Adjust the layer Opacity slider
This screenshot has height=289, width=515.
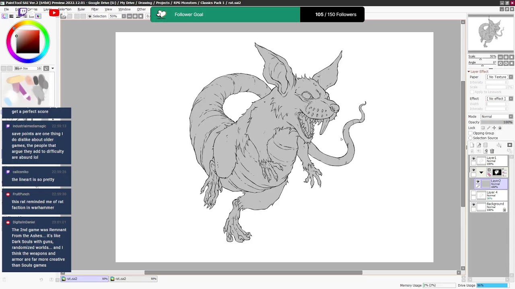tap(497, 122)
